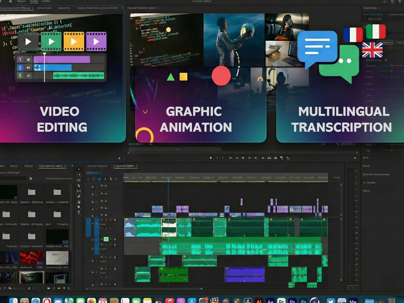Toggle the eye on the lowest video track

pos(105,215)
